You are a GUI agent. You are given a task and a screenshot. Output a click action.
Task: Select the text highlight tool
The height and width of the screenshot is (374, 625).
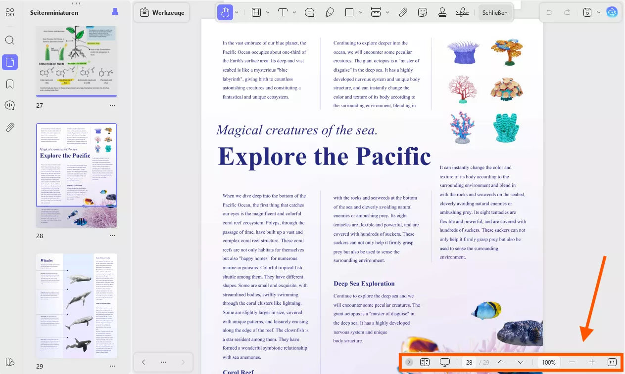tap(256, 12)
